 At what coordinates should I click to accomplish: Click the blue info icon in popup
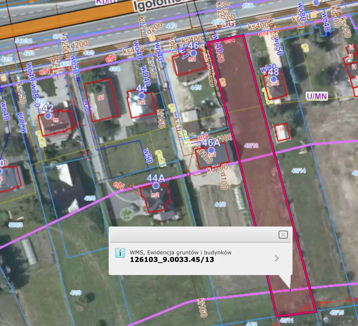pyautogui.click(x=120, y=253)
